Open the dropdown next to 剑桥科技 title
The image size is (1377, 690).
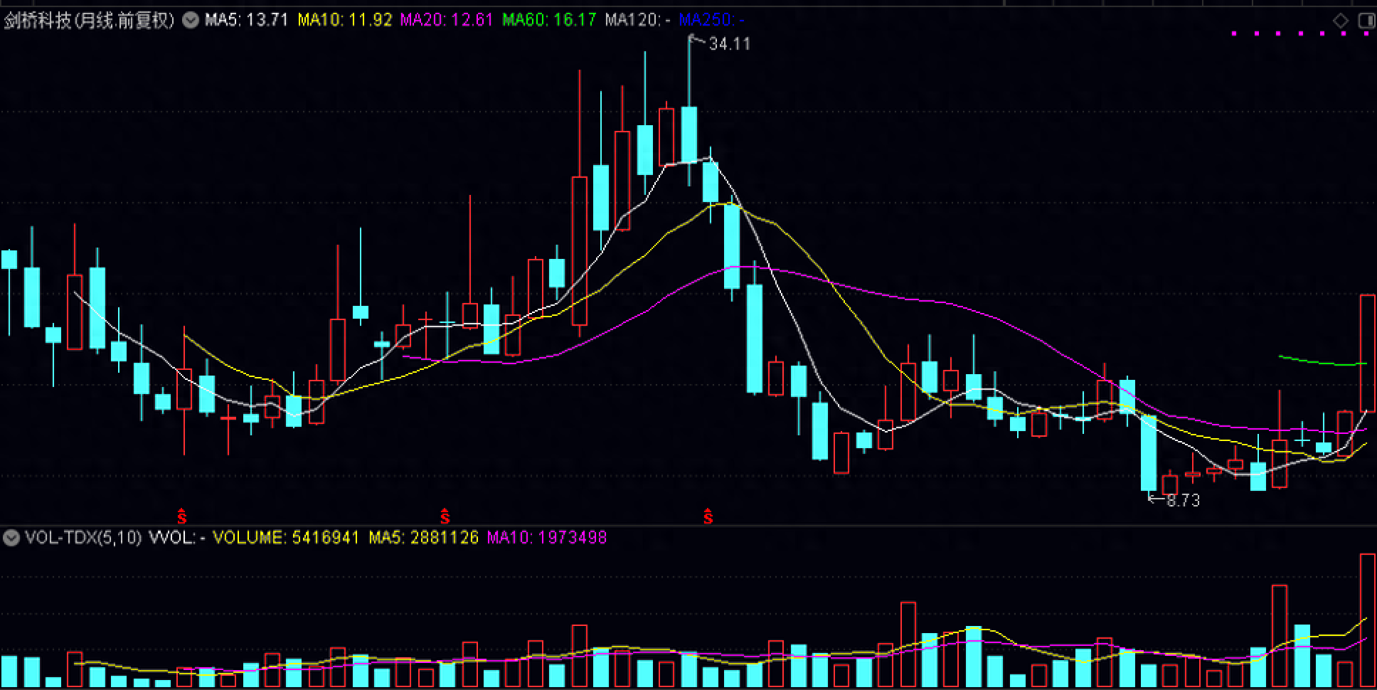point(190,20)
